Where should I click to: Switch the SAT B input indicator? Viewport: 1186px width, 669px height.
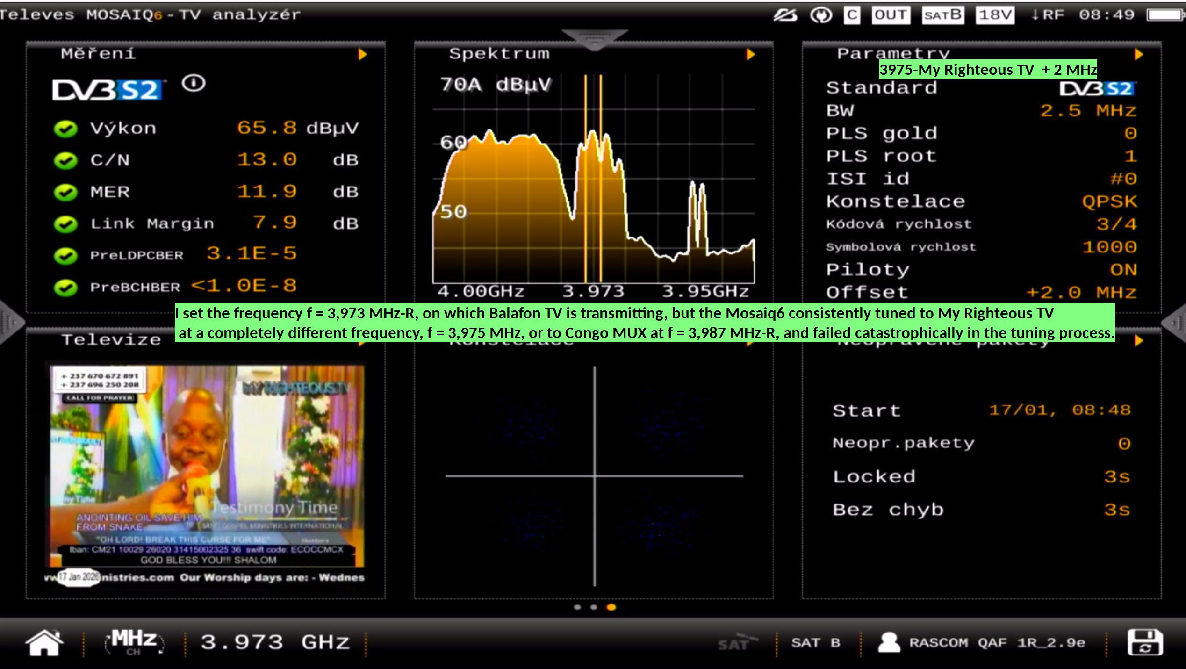pos(942,15)
